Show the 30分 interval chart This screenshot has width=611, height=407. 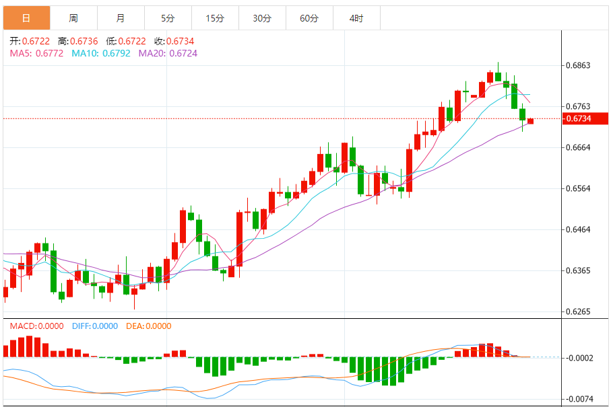[262, 18]
